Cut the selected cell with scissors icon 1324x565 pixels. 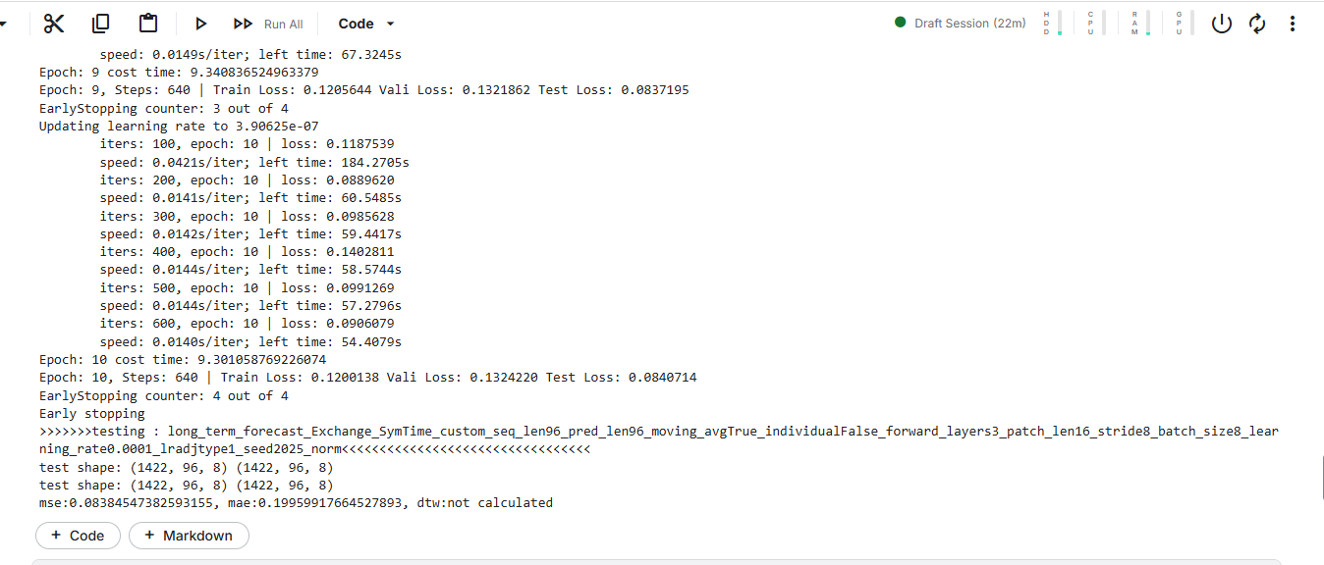click(54, 24)
